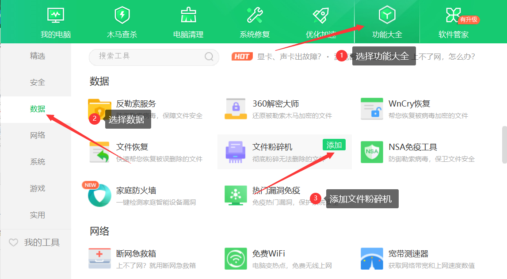Click 一键检测家庭智能设备漏洞 description
The image size is (507, 279).
[x=156, y=203]
